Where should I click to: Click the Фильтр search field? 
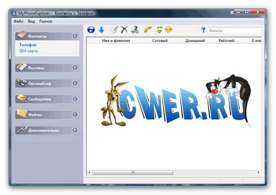point(235,31)
